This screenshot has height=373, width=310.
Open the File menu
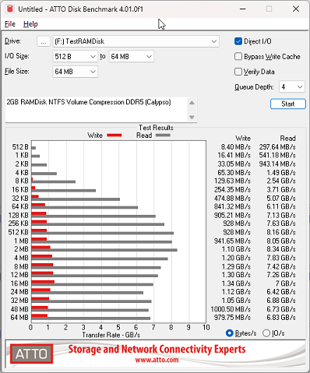click(x=10, y=24)
